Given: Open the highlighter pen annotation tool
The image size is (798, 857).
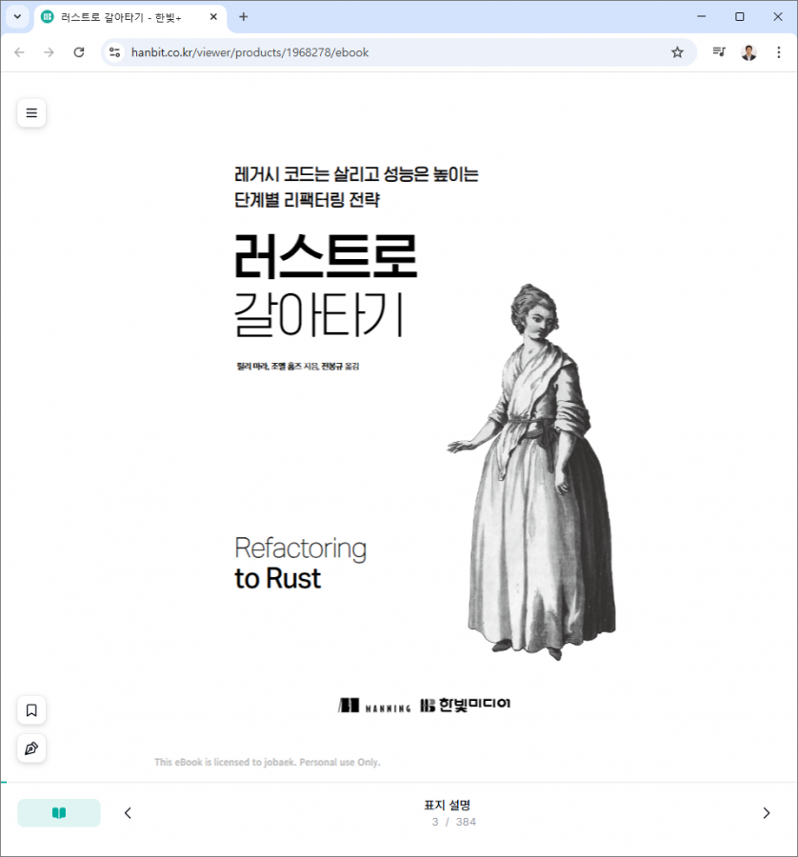Looking at the screenshot, I should coord(31,748).
